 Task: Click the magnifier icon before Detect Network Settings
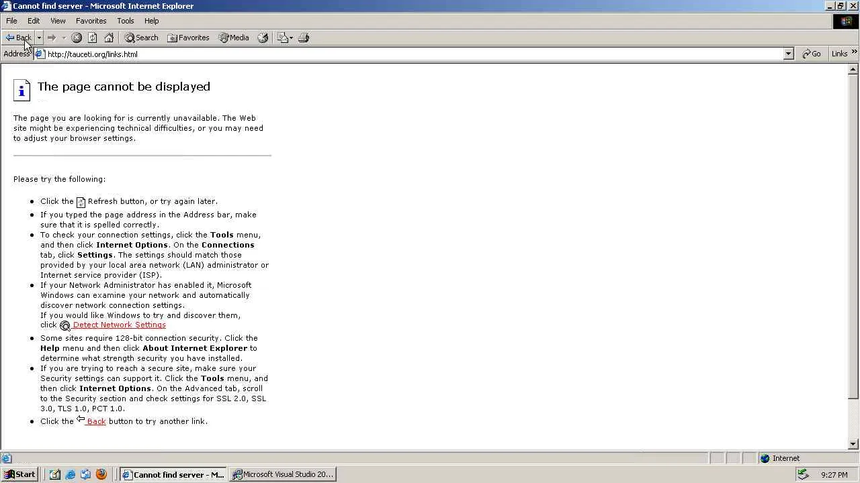[64, 325]
